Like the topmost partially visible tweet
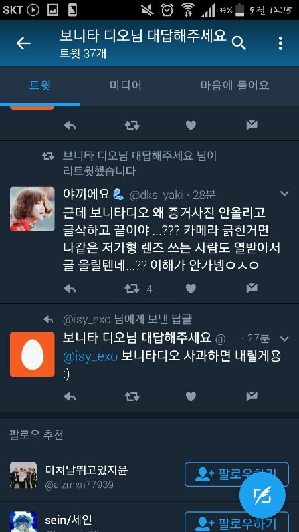This screenshot has width=299, height=532. pyautogui.click(x=191, y=126)
